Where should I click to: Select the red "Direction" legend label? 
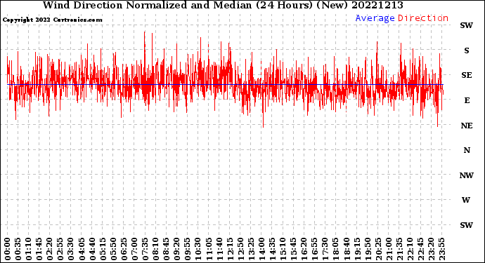tap(423, 18)
